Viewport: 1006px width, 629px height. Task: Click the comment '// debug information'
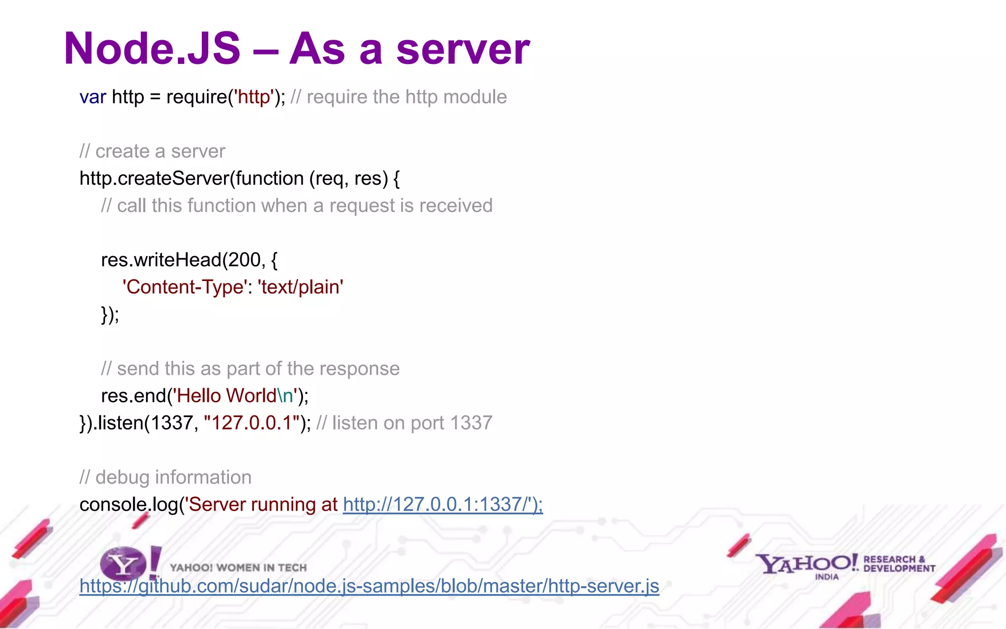coord(166,478)
